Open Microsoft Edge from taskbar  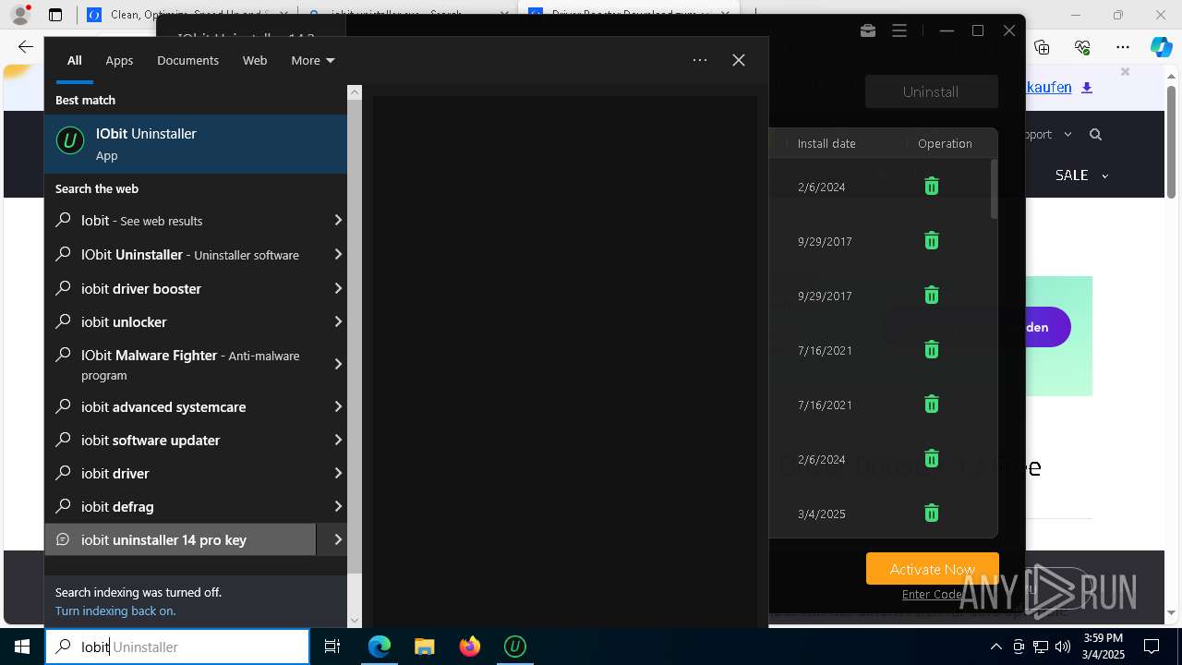(x=380, y=647)
